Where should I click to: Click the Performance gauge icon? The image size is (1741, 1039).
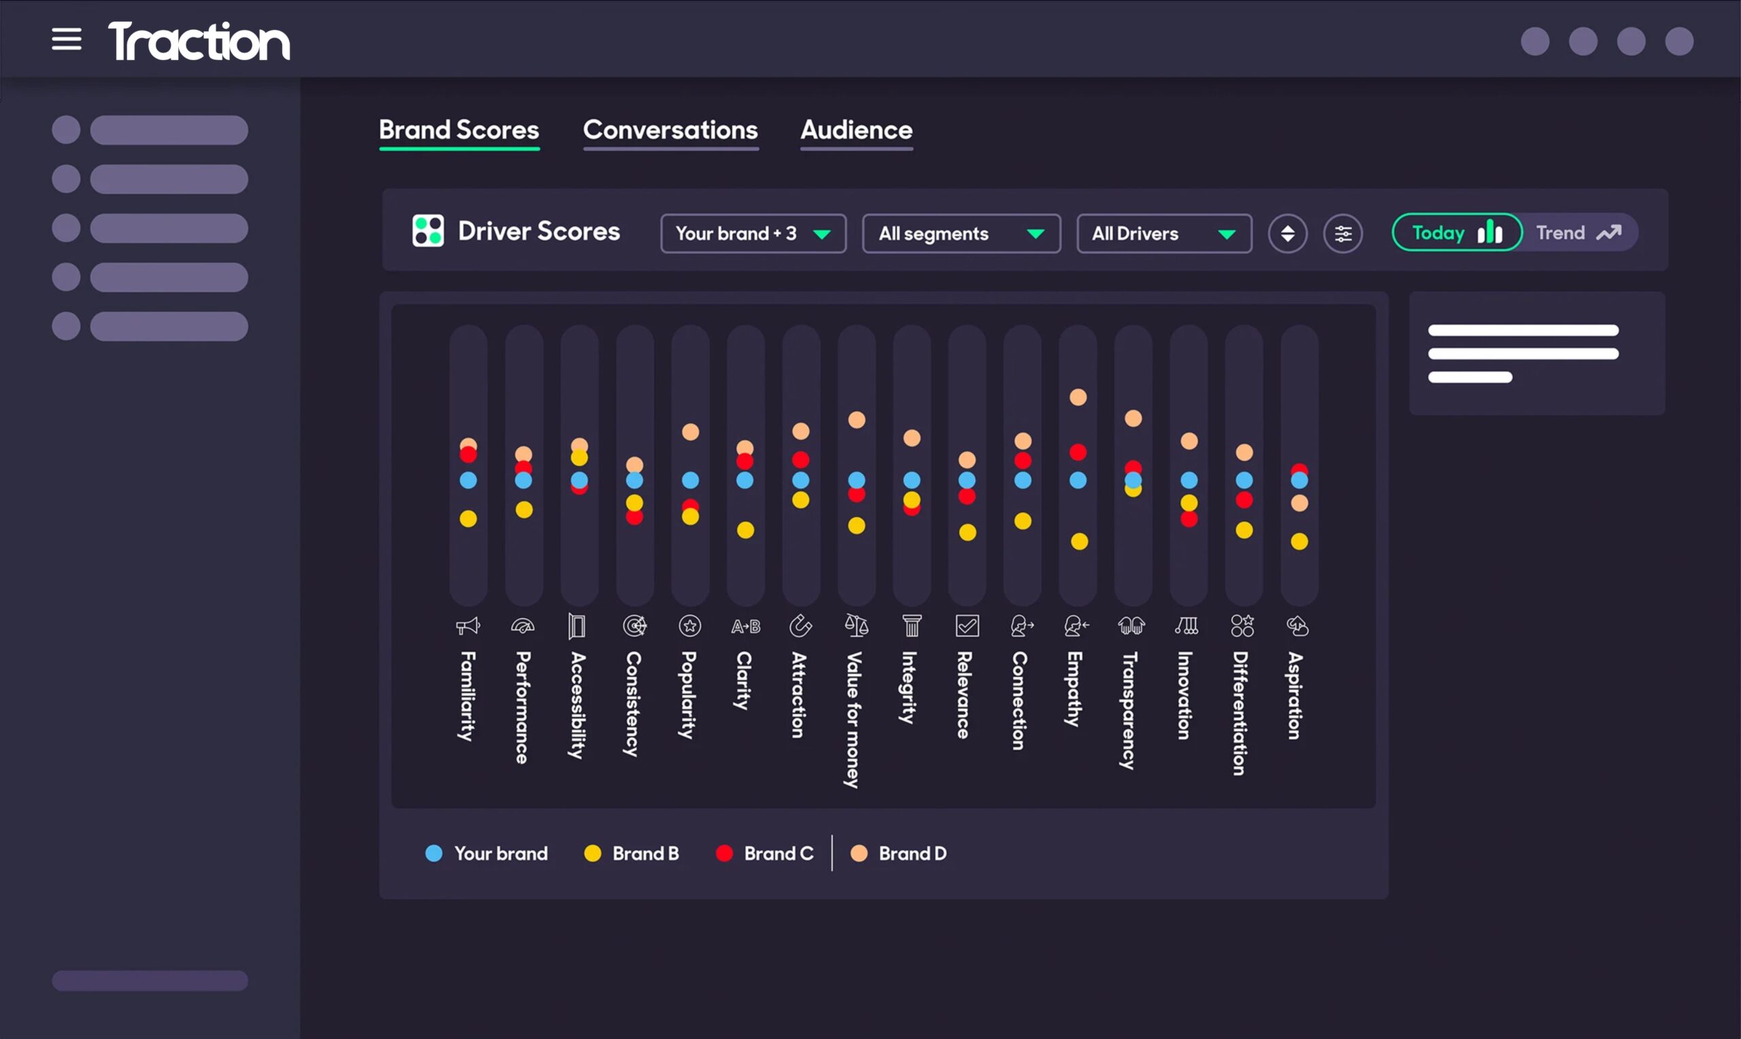pos(523,625)
